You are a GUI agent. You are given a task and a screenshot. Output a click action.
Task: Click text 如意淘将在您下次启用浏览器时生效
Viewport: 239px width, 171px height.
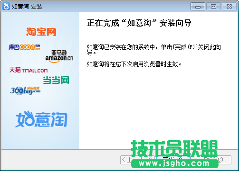point(134,64)
